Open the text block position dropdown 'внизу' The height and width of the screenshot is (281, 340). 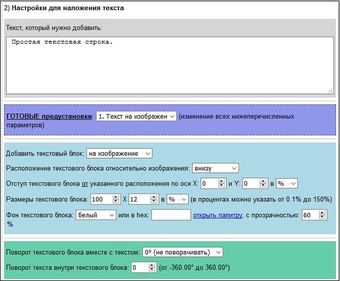coord(215,168)
